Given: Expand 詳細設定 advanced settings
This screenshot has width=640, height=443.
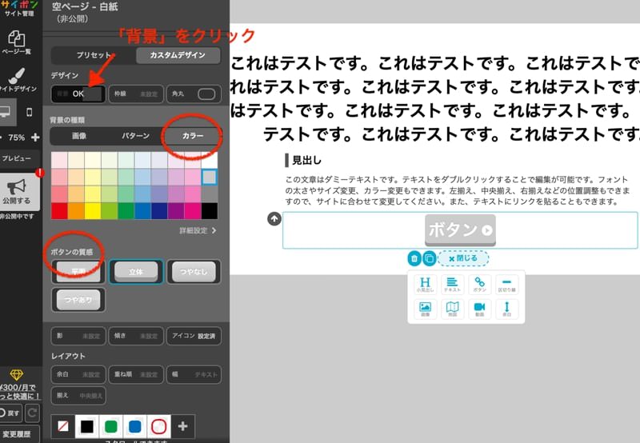Looking at the screenshot, I should point(198,231).
